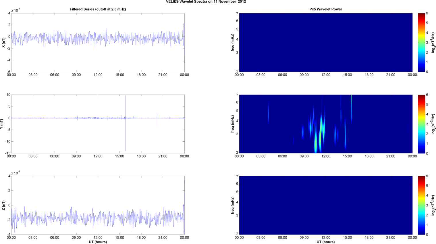The width and height of the screenshot is (436, 244).
Task: Click the X component filtered series plot
Action: (x=98, y=42)
